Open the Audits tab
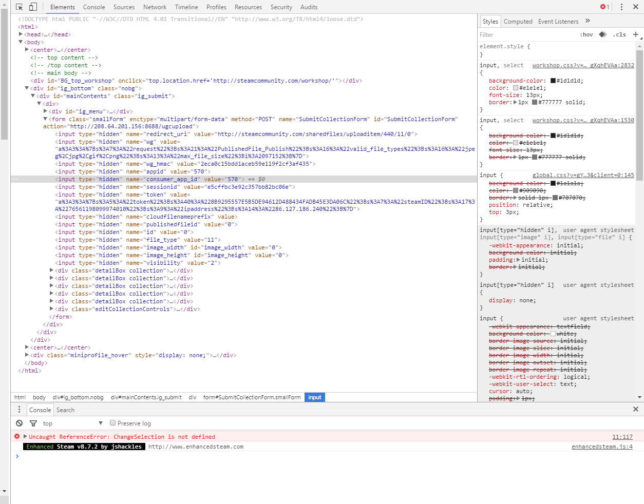This screenshot has height=504, width=644. tap(309, 7)
